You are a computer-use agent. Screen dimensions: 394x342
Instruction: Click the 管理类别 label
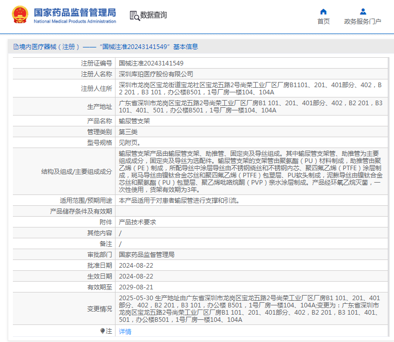tap(100, 132)
